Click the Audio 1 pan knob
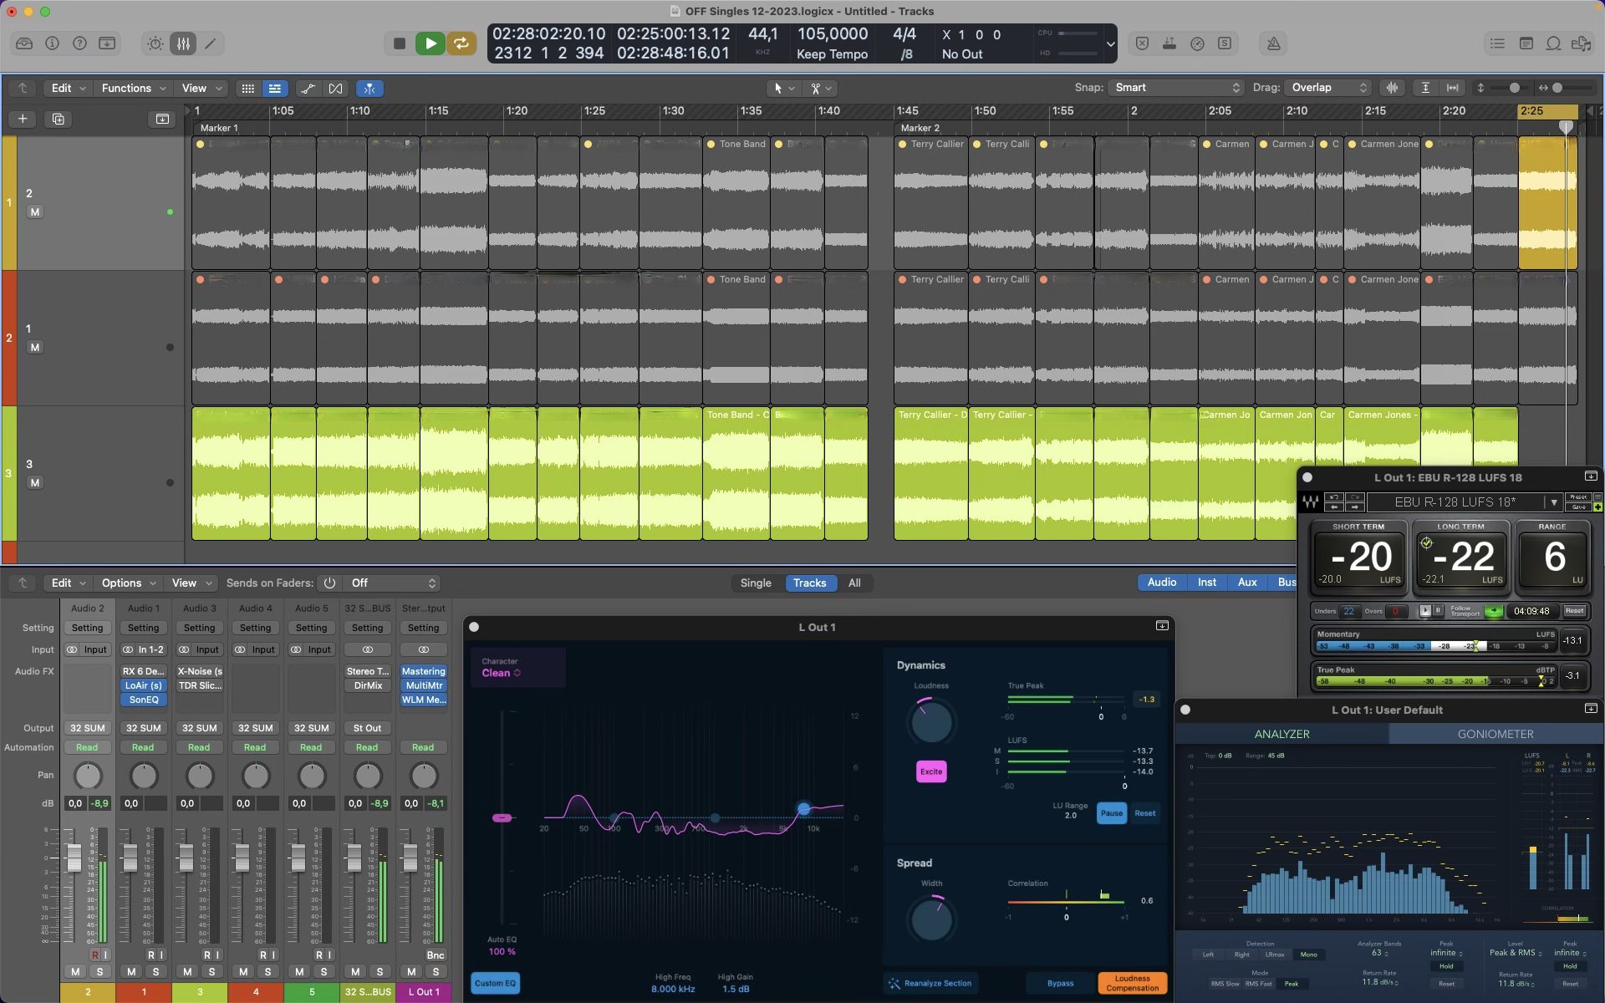Image resolution: width=1605 pixels, height=1003 pixels. click(x=144, y=776)
